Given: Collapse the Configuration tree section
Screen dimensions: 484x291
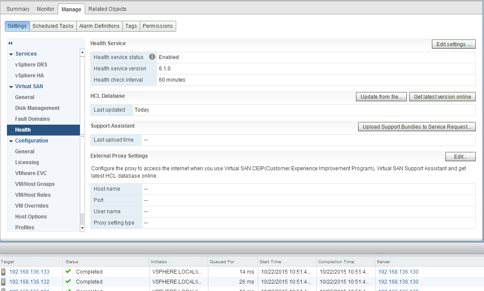Looking at the screenshot, I should [x=11, y=141].
